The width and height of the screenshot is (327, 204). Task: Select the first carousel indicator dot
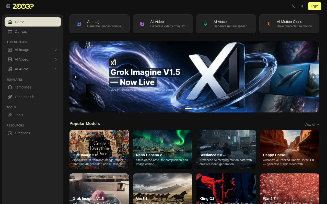pos(188,109)
